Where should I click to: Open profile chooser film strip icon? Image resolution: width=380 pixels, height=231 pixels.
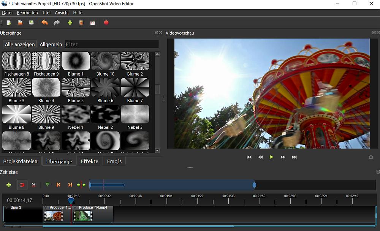(81, 23)
